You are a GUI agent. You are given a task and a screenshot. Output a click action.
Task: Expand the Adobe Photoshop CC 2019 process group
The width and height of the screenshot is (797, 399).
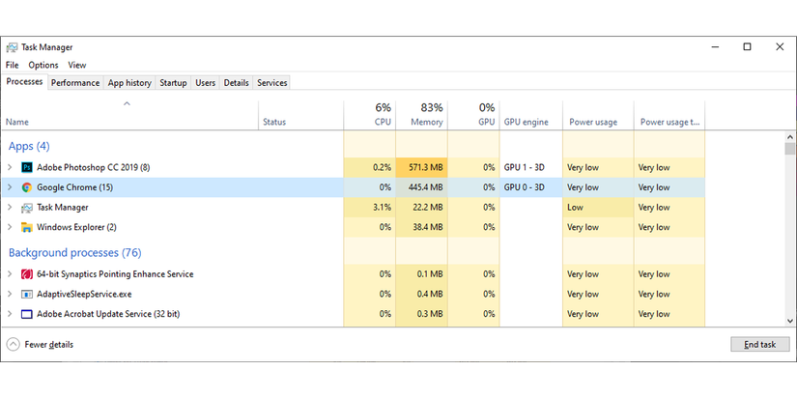[x=10, y=167]
